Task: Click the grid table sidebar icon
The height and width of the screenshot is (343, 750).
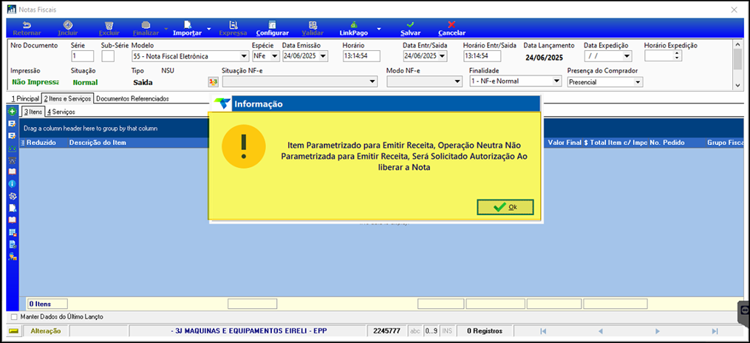Action: point(13,233)
